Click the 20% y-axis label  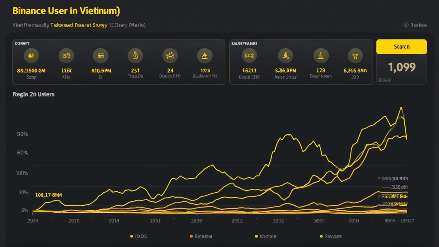(24, 193)
